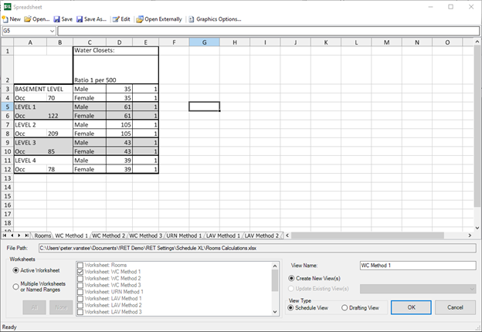Switch to the URN Method 1 sheet tab
Viewport: 482px width, 332px height.
coord(184,235)
